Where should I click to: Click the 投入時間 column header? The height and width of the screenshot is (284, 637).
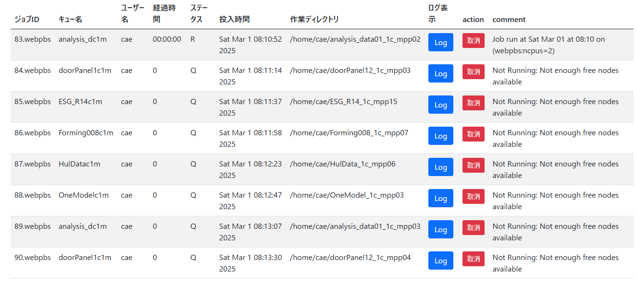234,19
